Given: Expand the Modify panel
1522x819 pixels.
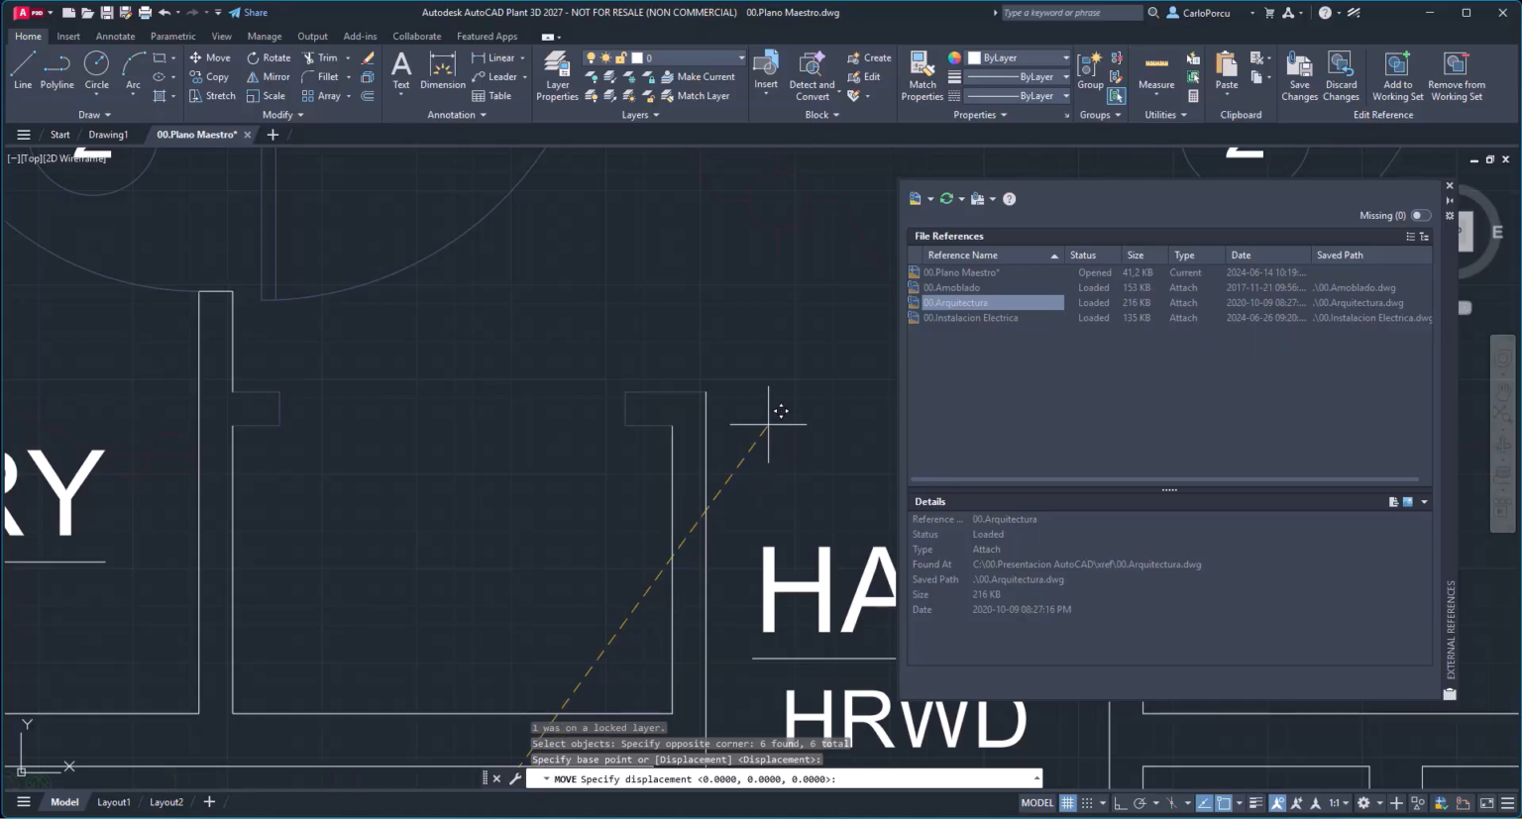Looking at the screenshot, I should (282, 115).
